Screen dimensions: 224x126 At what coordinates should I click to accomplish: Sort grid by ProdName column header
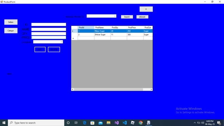point(102,27)
